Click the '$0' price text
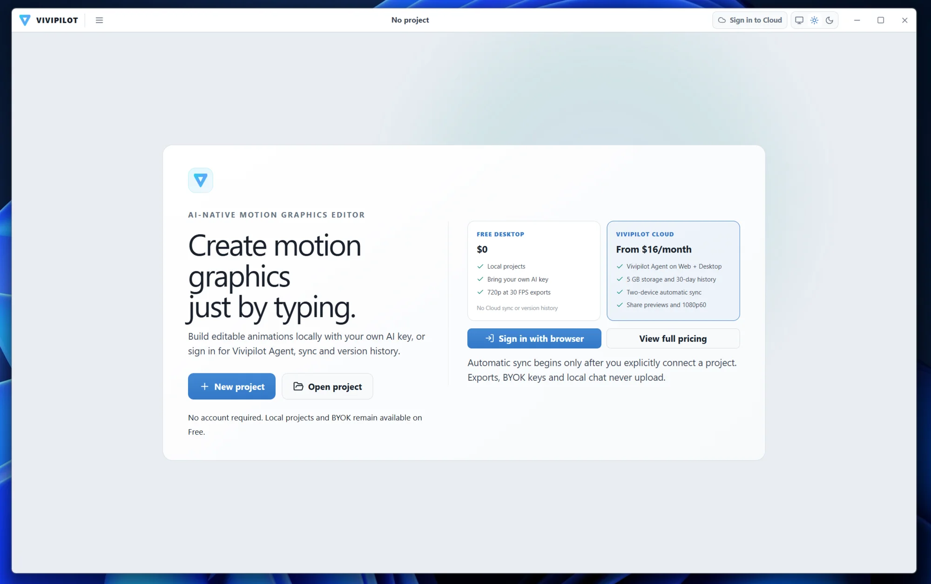The image size is (931, 584). pos(482,249)
